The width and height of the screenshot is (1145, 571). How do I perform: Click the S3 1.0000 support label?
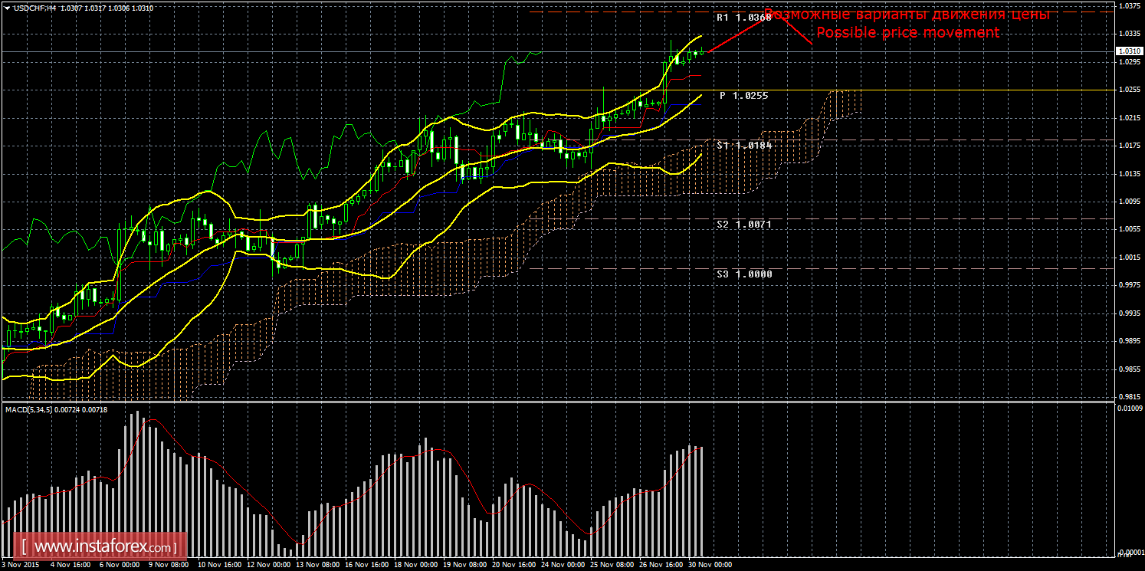coord(744,274)
